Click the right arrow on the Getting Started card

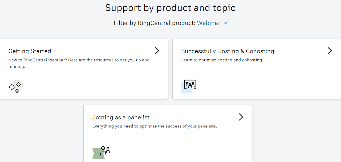(x=157, y=51)
